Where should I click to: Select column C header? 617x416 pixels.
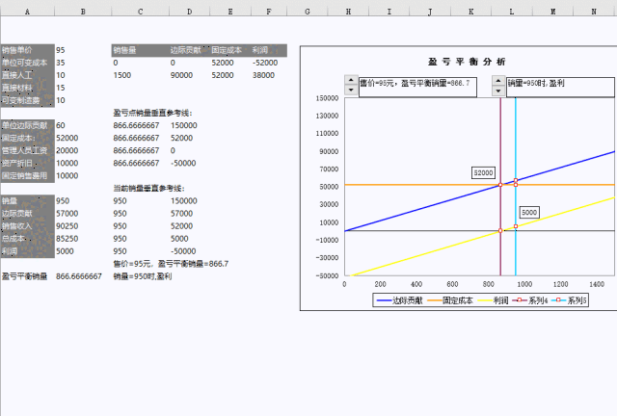[x=140, y=12]
